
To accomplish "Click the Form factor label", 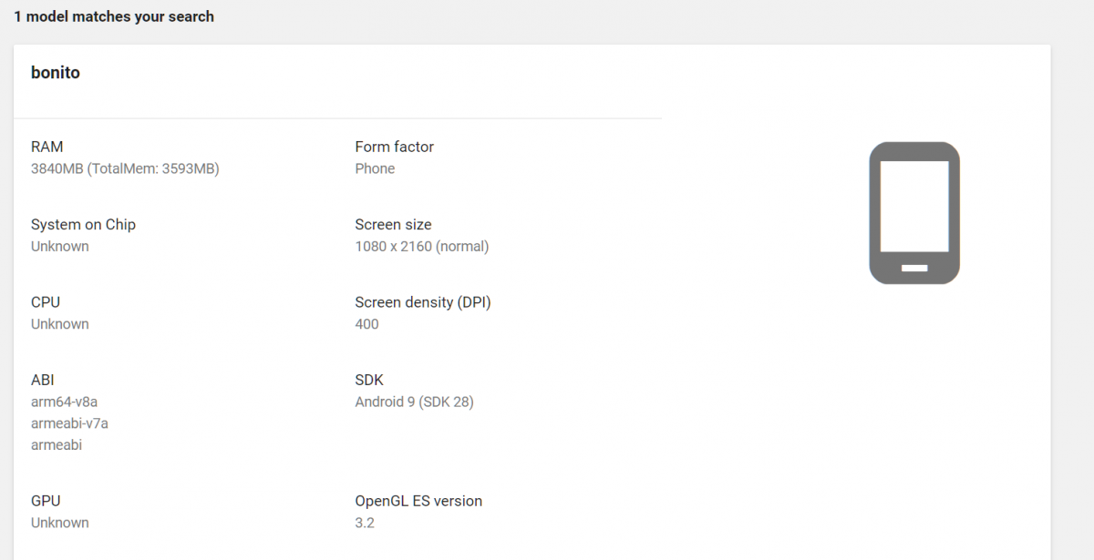I will 394,147.
